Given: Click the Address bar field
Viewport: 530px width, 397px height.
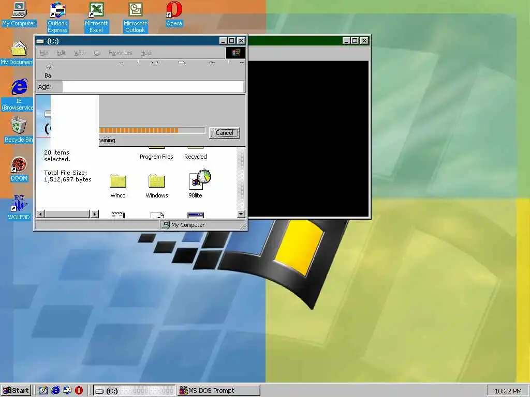Looking at the screenshot, I should point(153,87).
